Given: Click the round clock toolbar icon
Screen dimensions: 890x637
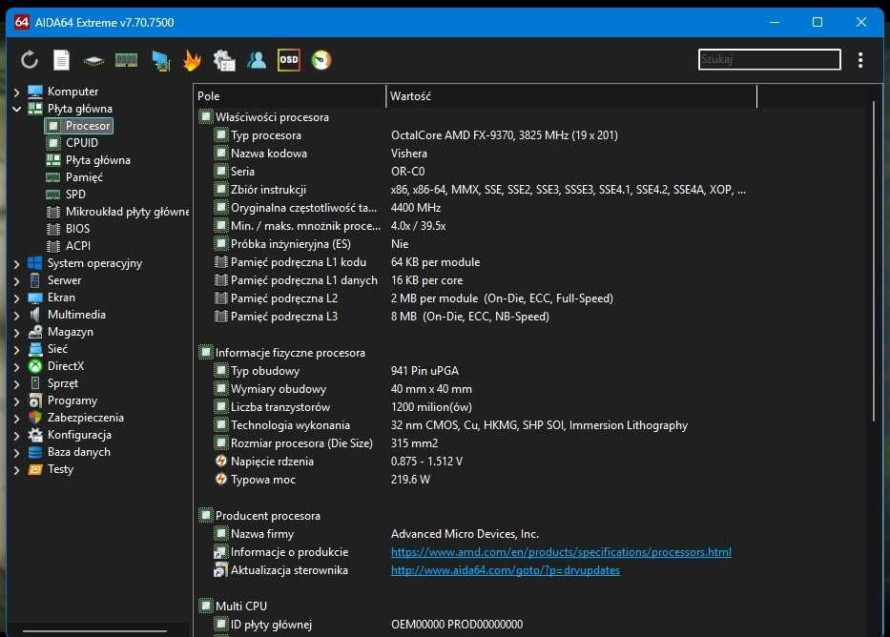Looking at the screenshot, I should (321, 59).
